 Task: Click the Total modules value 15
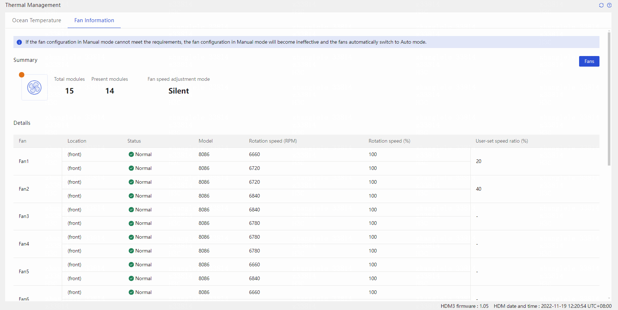coord(69,91)
